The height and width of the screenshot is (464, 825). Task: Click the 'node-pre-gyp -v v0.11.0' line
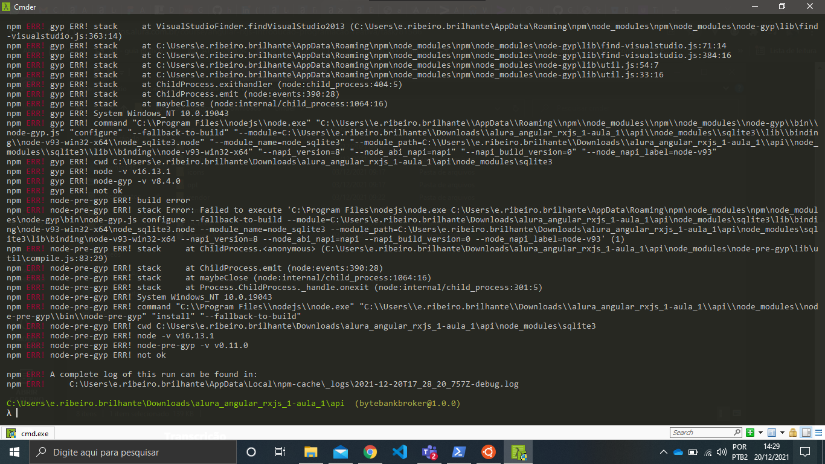(127, 345)
